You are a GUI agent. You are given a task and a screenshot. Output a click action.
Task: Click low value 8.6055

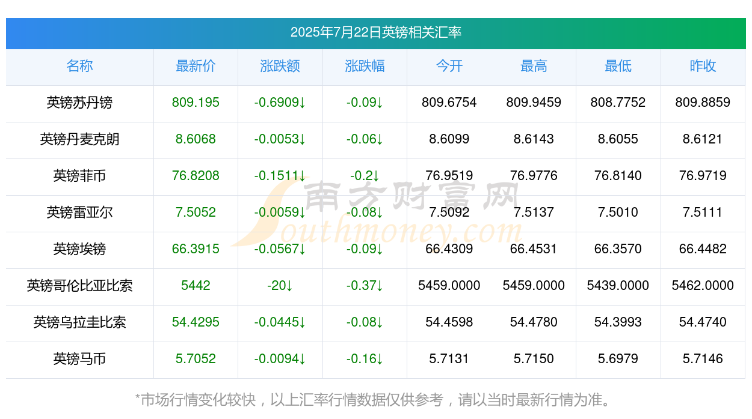618,139
